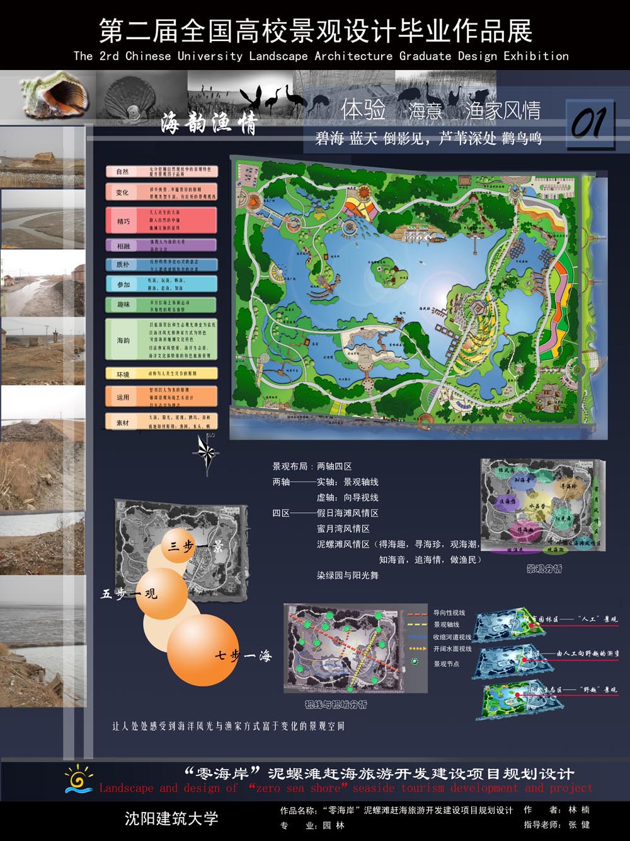Click the yellow dashed 景观轴线 legend symbol

tap(418, 625)
